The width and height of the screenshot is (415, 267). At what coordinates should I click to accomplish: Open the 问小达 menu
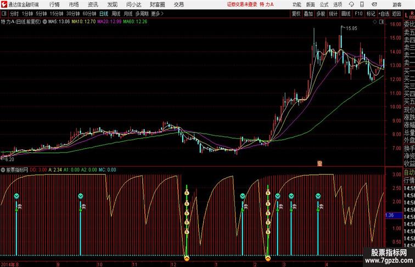(x=133, y=4)
